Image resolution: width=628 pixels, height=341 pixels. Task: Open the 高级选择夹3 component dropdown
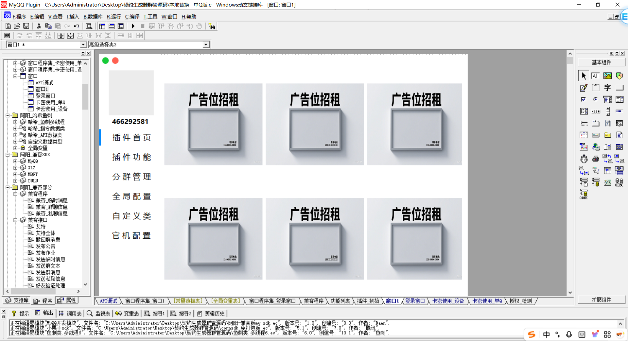coord(206,44)
